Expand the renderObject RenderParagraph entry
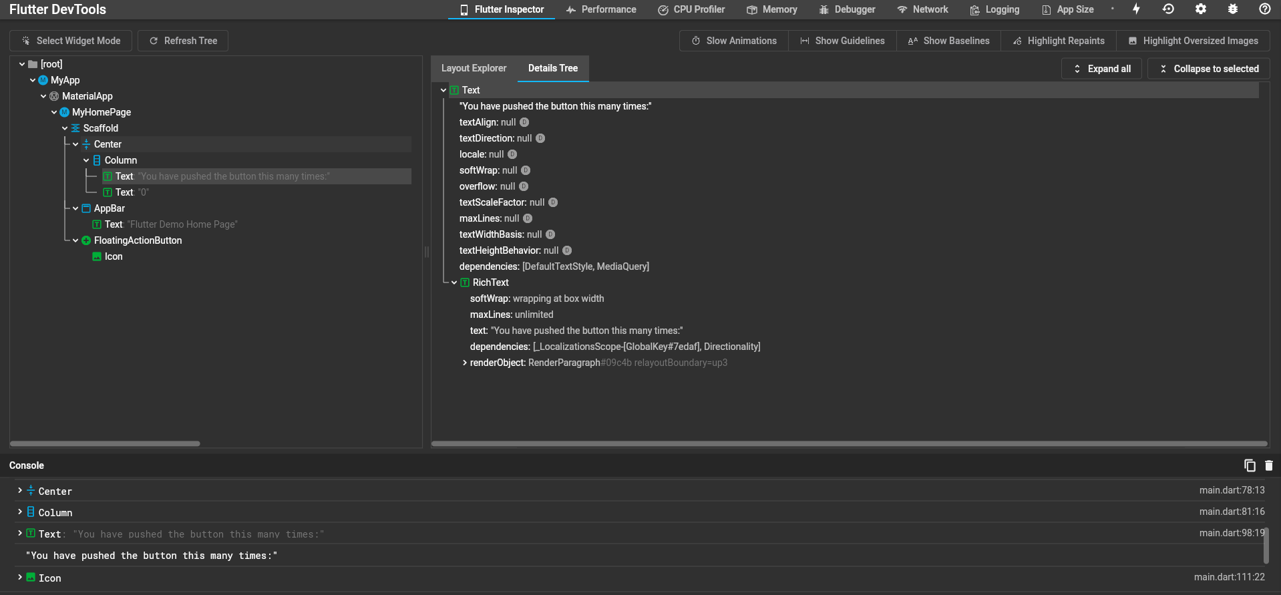Image resolution: width=1281 pixels, height=595 pixels. click(x=465, y=363)
